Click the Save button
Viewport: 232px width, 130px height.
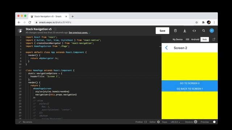click(x=162, y=31)
